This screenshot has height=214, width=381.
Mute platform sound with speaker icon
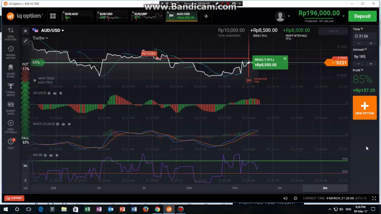tap(285, 198)
